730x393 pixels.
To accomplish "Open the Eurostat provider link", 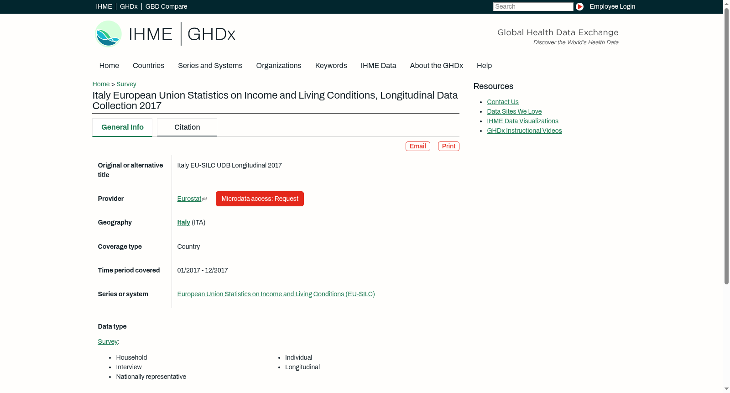I will [189, 199].
